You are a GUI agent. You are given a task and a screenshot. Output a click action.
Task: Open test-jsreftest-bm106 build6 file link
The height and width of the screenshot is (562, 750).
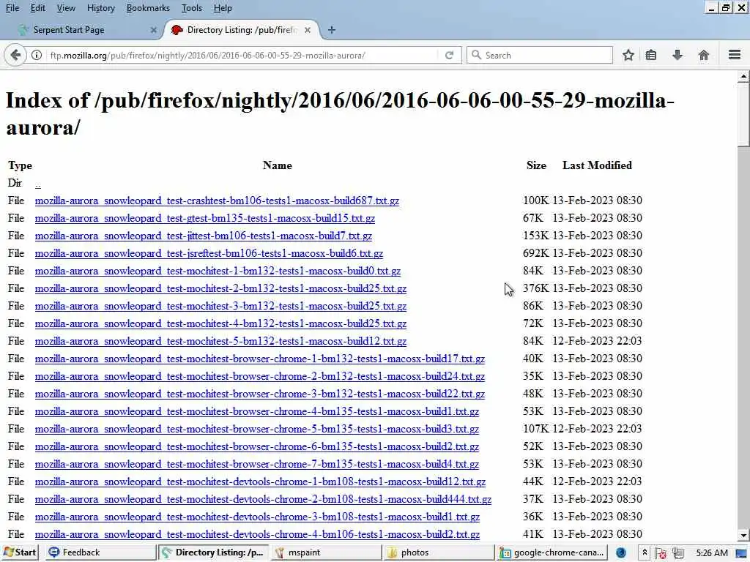209,253
